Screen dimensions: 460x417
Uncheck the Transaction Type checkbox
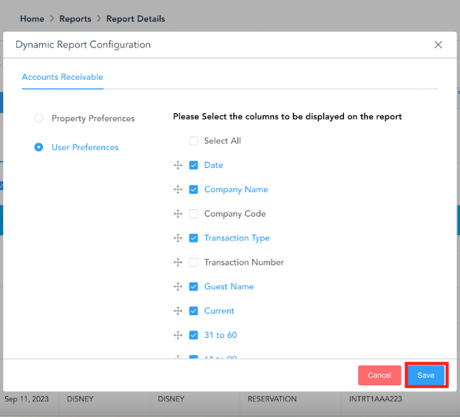coord(194,238)
